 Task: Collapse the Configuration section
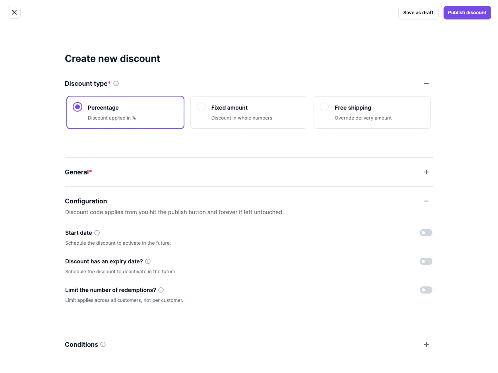[426, 201]
